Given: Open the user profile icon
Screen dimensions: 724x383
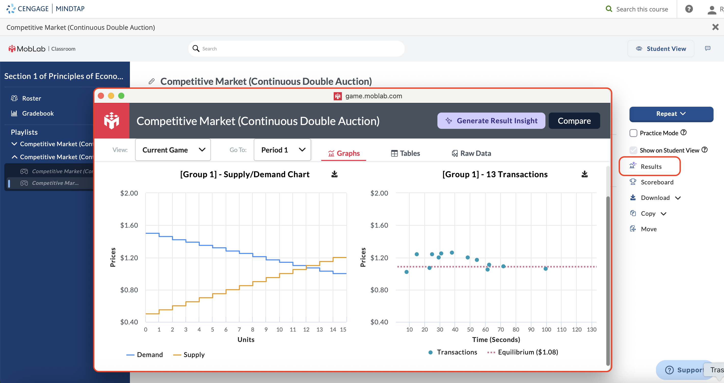Looking at the screenshot, I should click(712, 10).
